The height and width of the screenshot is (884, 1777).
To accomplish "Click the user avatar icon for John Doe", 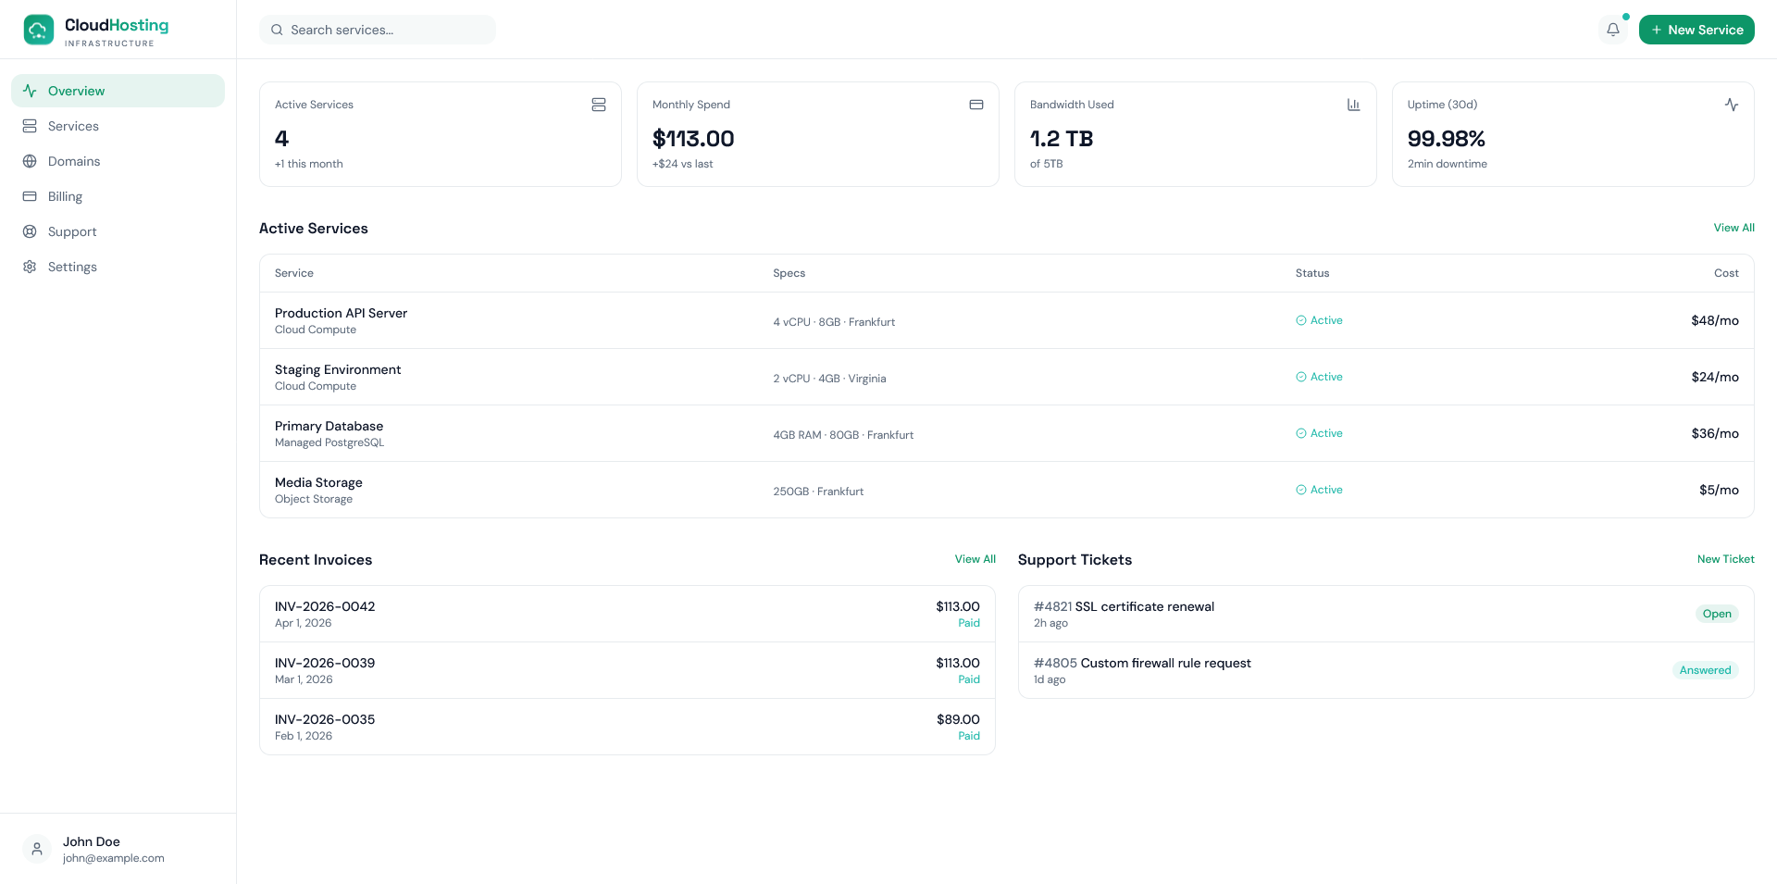I will (x=37, y=849).
